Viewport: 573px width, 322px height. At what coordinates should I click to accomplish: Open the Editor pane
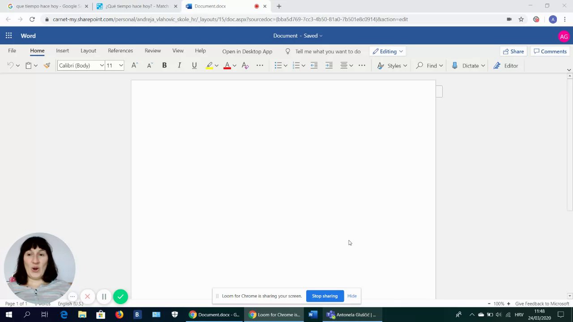506,66
